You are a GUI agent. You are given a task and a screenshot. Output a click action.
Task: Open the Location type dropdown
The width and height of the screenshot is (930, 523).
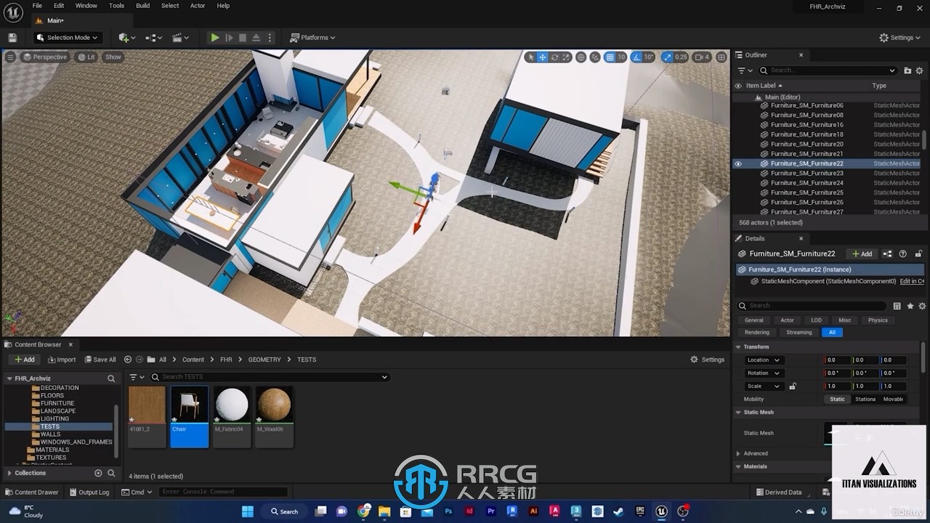pyautogui.click(x=764, y=360)
